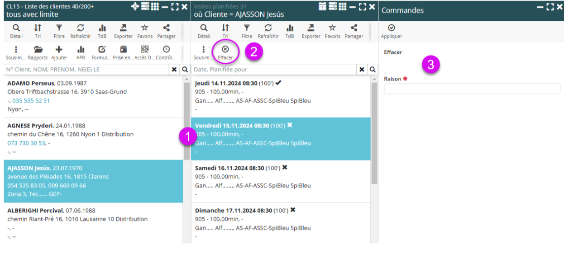The width and height of the screenshot is (564, 253).
Task: Click the Accès D... QR code icon
Action: tap(144, 52)
